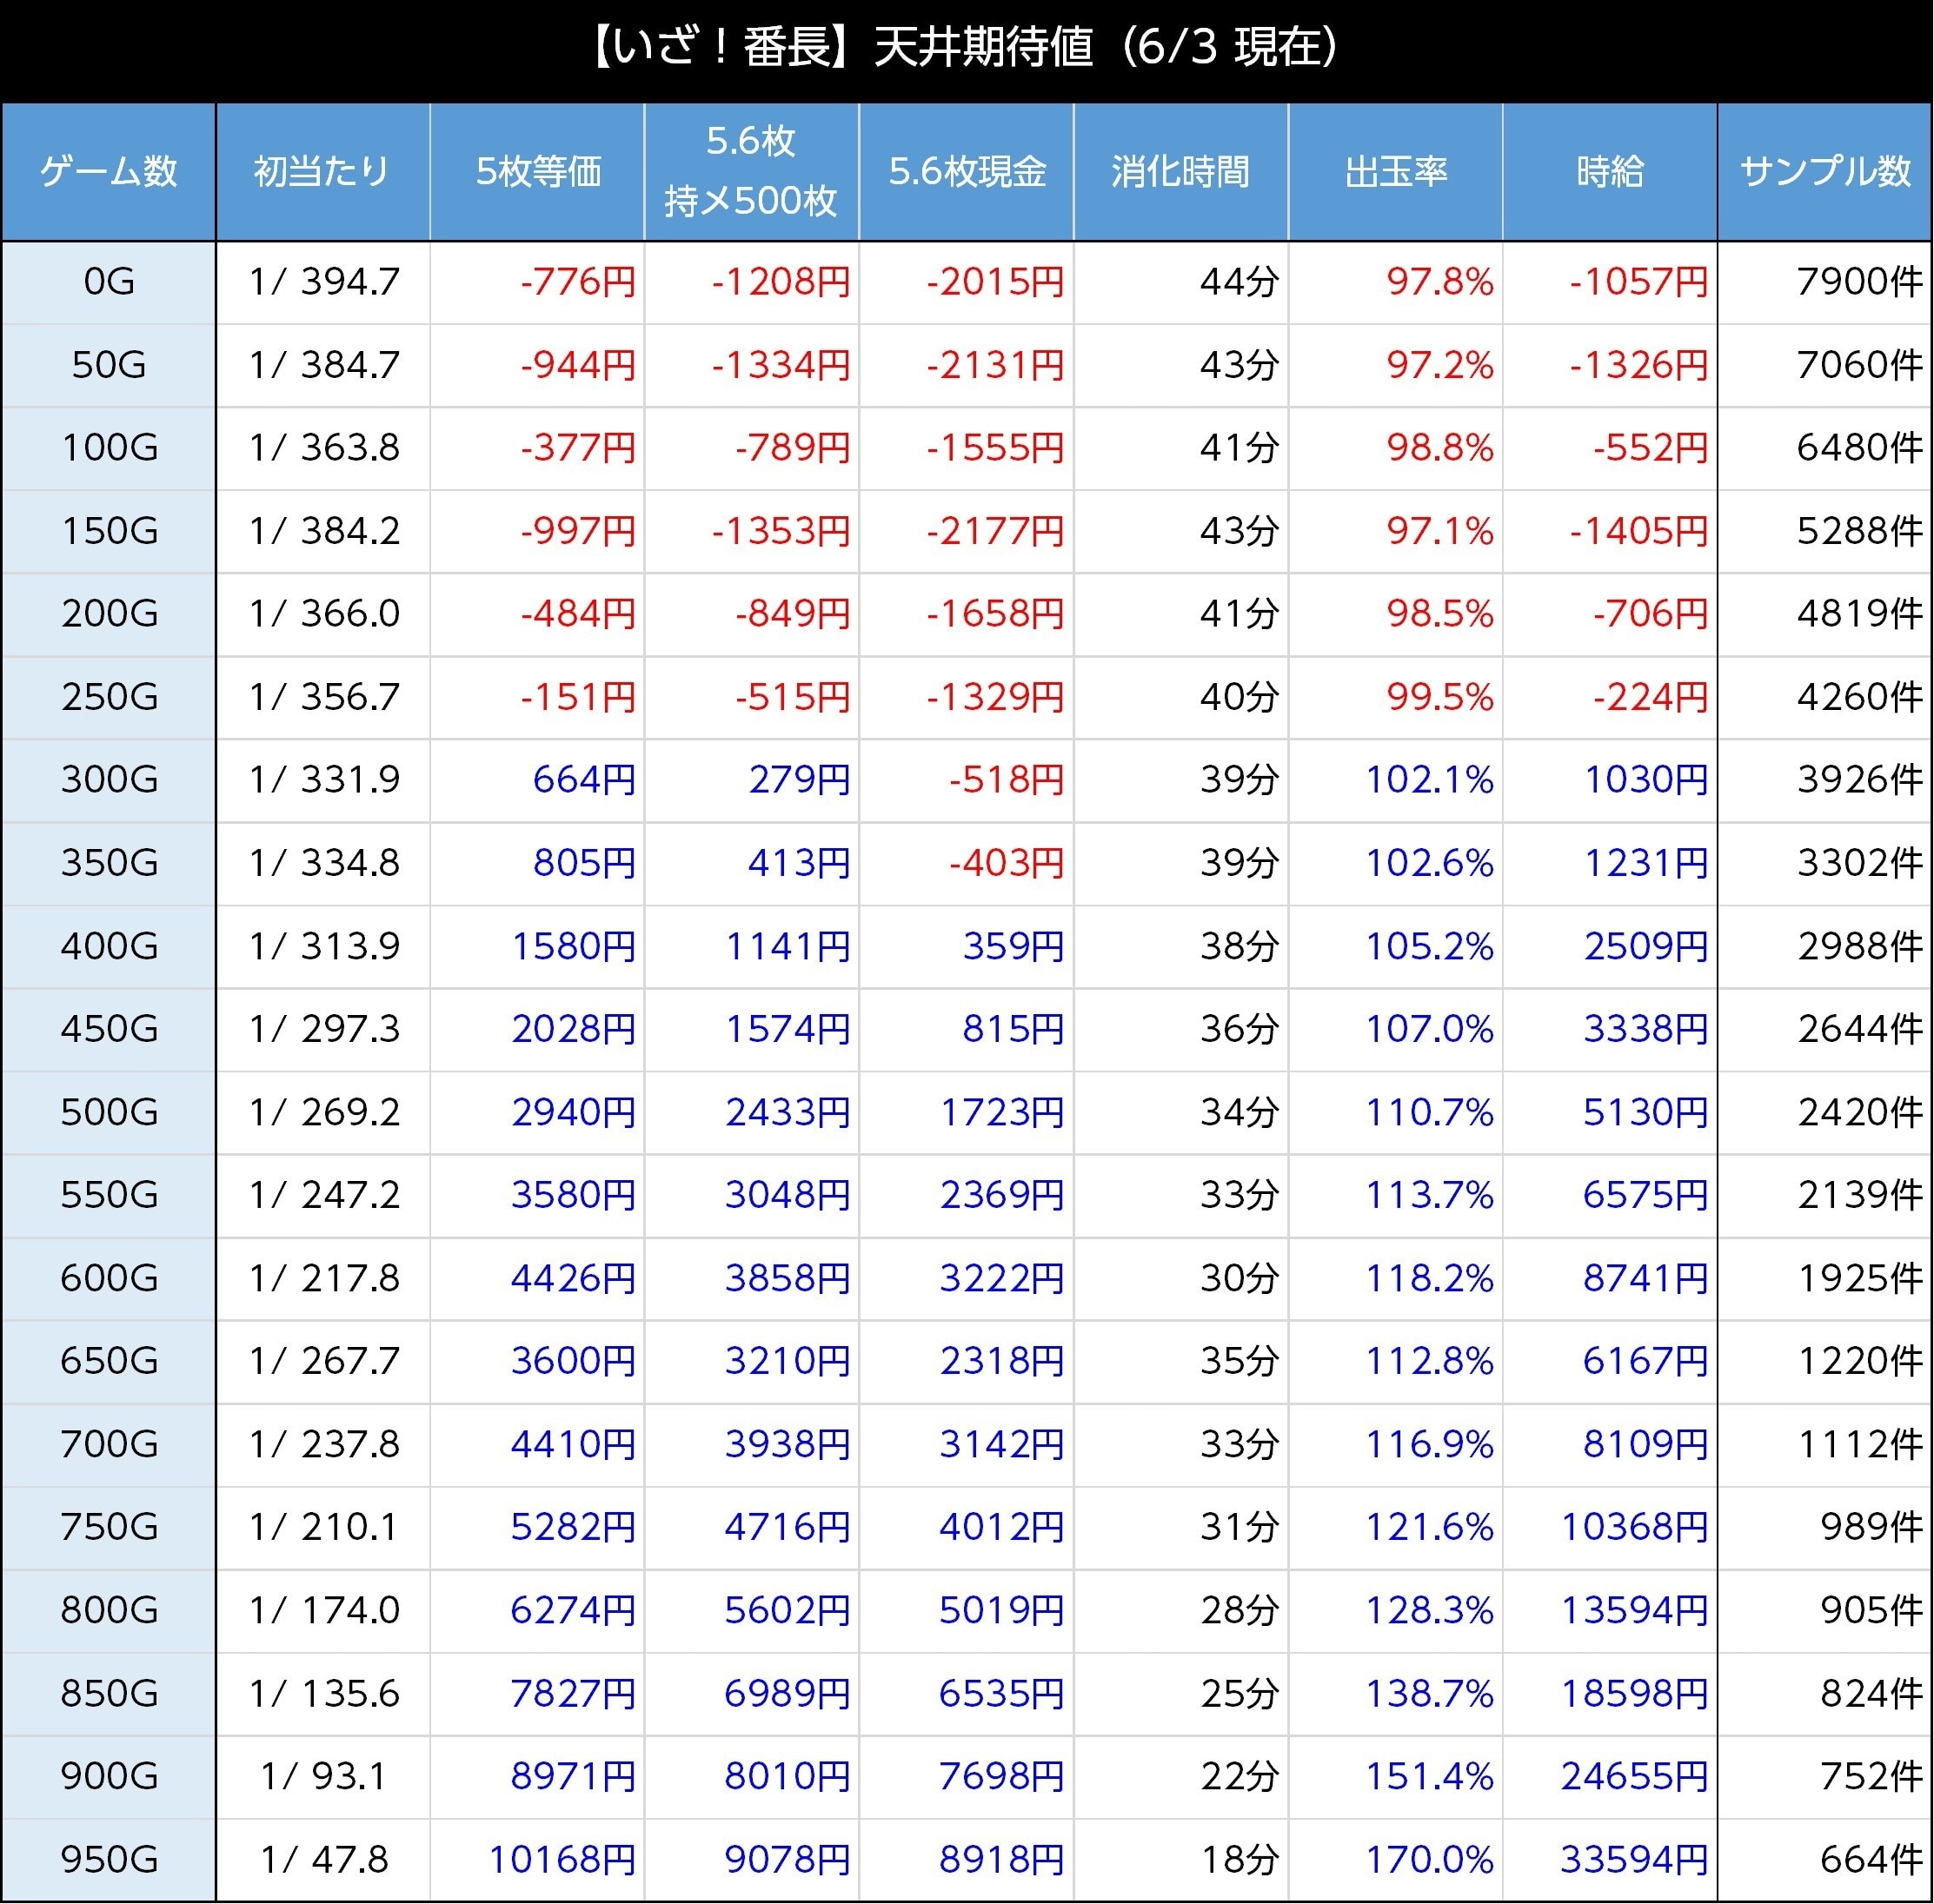Select the 出玉率 column header
This screenshot has width=1934, height=1904.
pyautogui.click(x=1396, y=172)
